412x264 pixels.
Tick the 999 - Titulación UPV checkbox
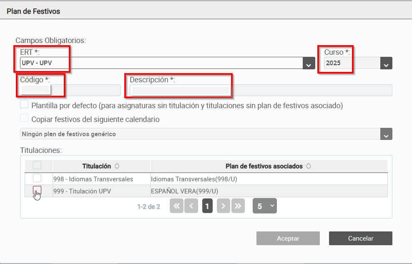pos(37,190)
